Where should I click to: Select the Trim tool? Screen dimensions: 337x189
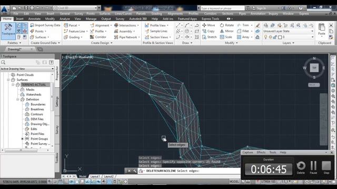pos(243,25)
